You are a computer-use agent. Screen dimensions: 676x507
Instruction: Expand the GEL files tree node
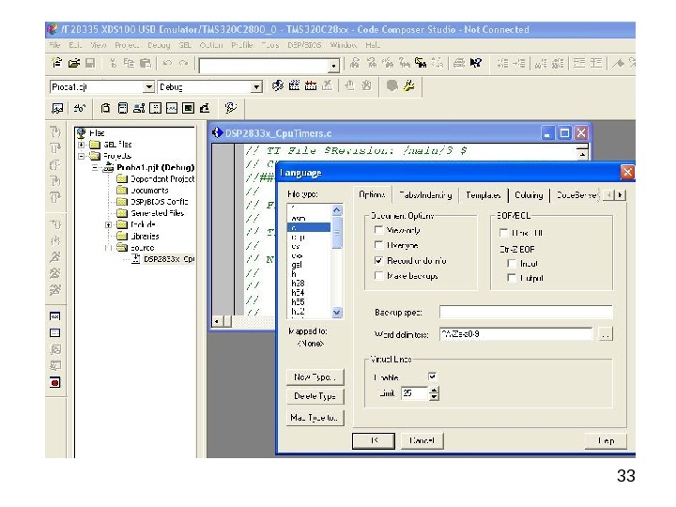click(81, 145)
